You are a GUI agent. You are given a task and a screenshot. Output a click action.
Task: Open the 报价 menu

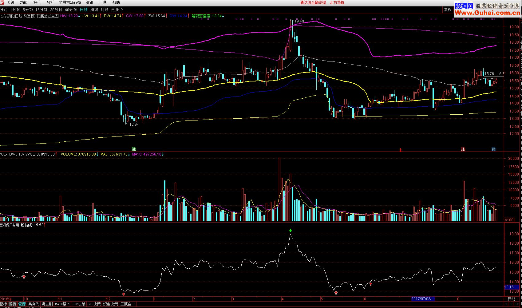click(x=37, y=2)
